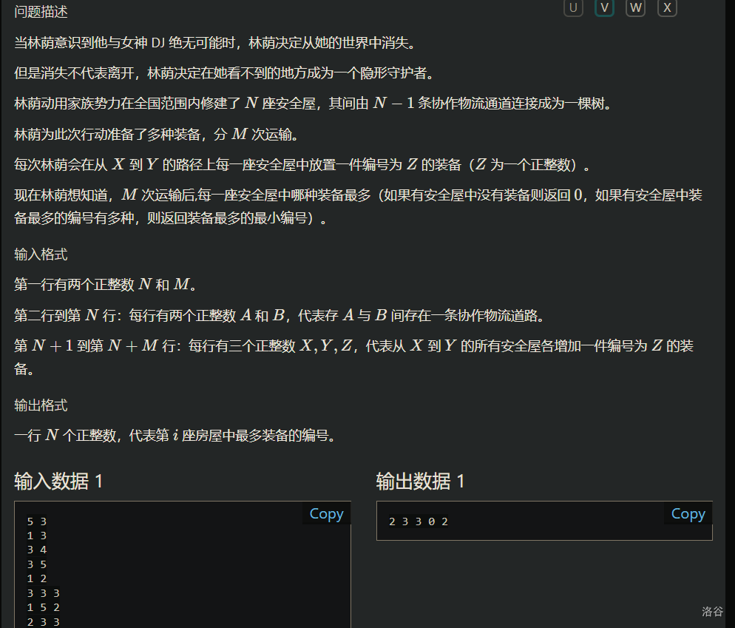Select the highlighted V key button

coord(604,7)
